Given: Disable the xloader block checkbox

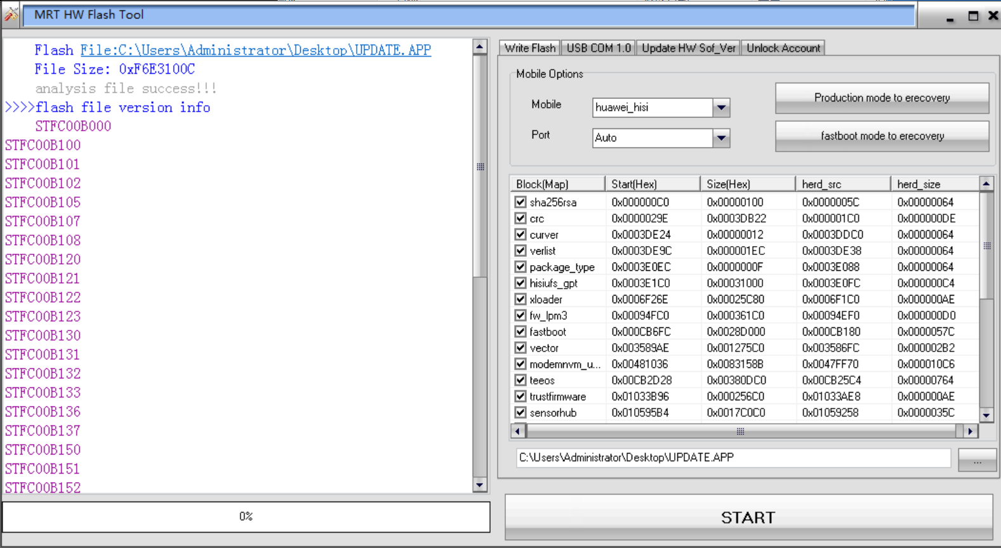Looking at the screenshot, I should [x=520, y=299].
